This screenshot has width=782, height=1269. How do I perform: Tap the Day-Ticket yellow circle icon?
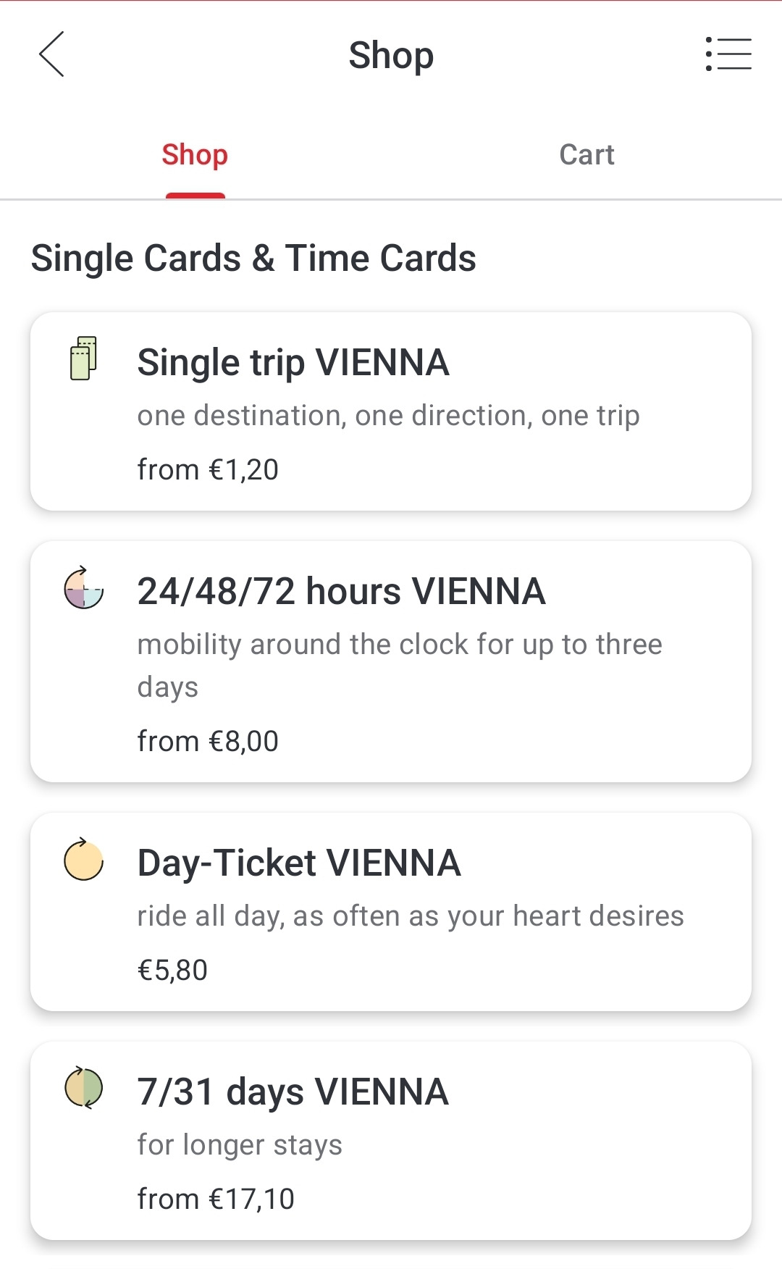(x=84, y=860)
